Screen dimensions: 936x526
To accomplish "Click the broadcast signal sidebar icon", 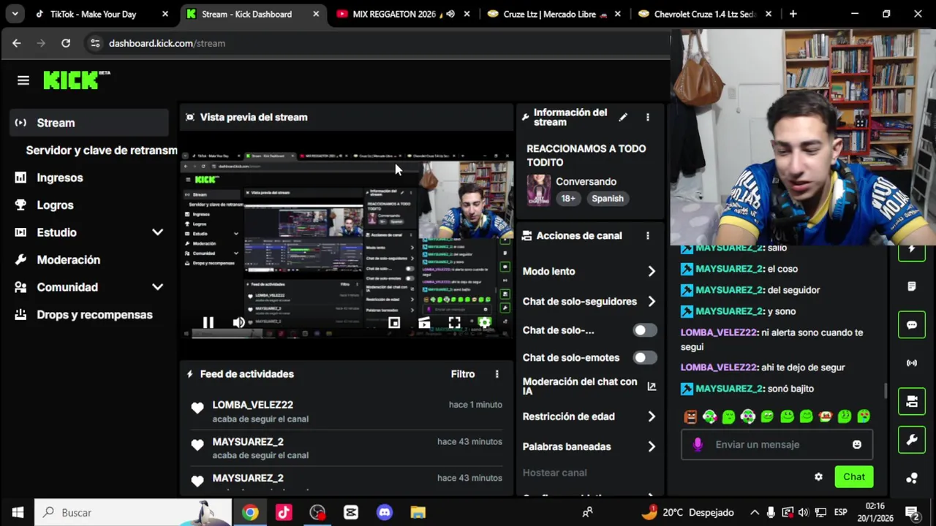I will (x=912, y=363).
